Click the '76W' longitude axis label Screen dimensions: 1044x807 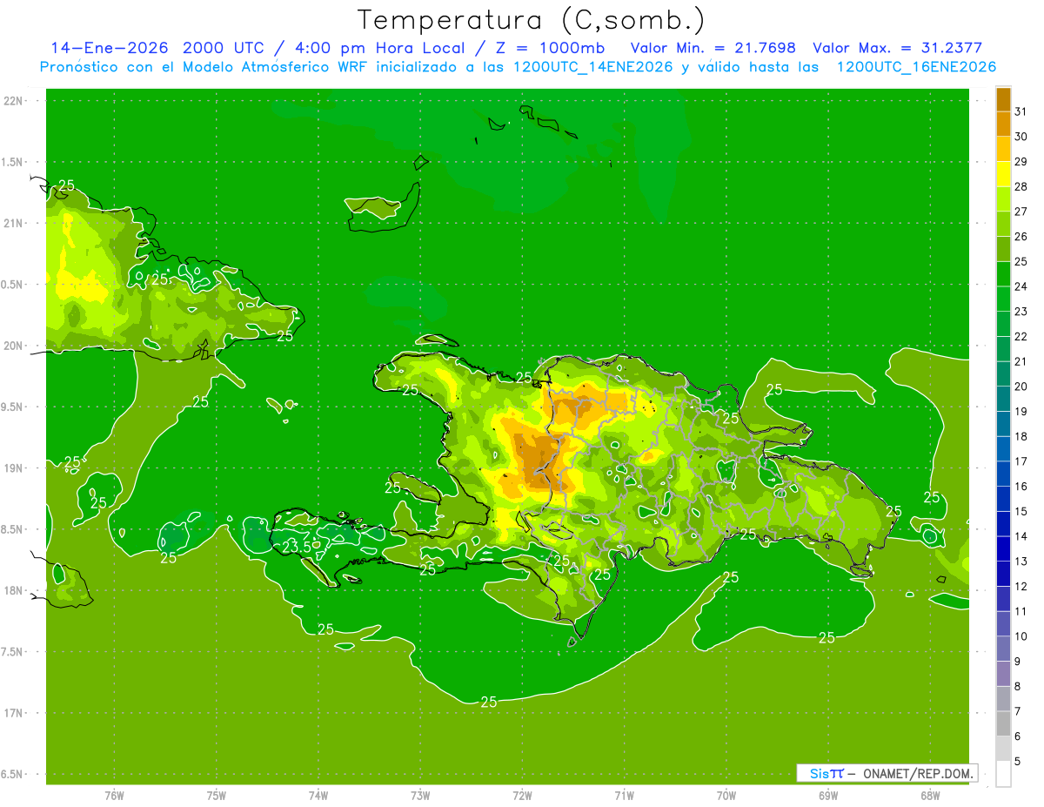coord(114,796)
